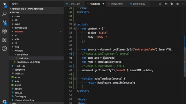This screenshot has width=186, height=104.
Task: Open the calc.py file
Action: 18,92
